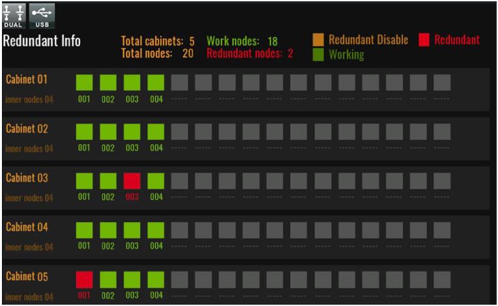The image size is (498, 306).
Task: Select node 003 in Cabinet 01
Action: pos(132,83)
